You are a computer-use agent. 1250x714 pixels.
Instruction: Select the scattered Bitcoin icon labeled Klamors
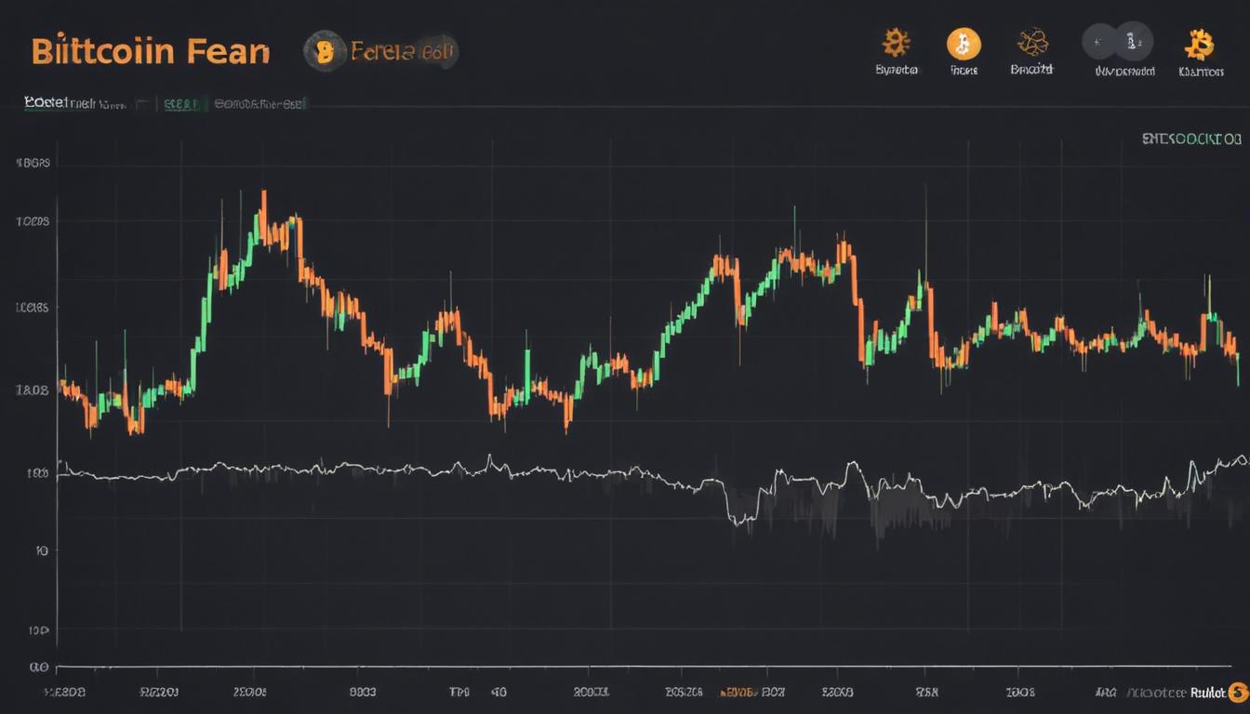[x=1200, y=42]
